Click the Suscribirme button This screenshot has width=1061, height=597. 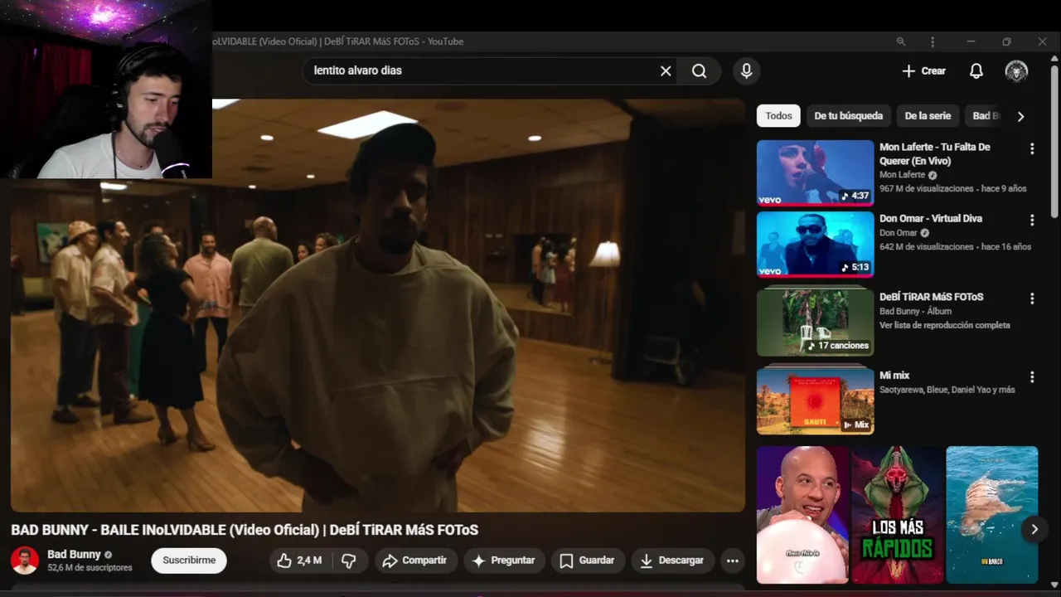point(189,561)
